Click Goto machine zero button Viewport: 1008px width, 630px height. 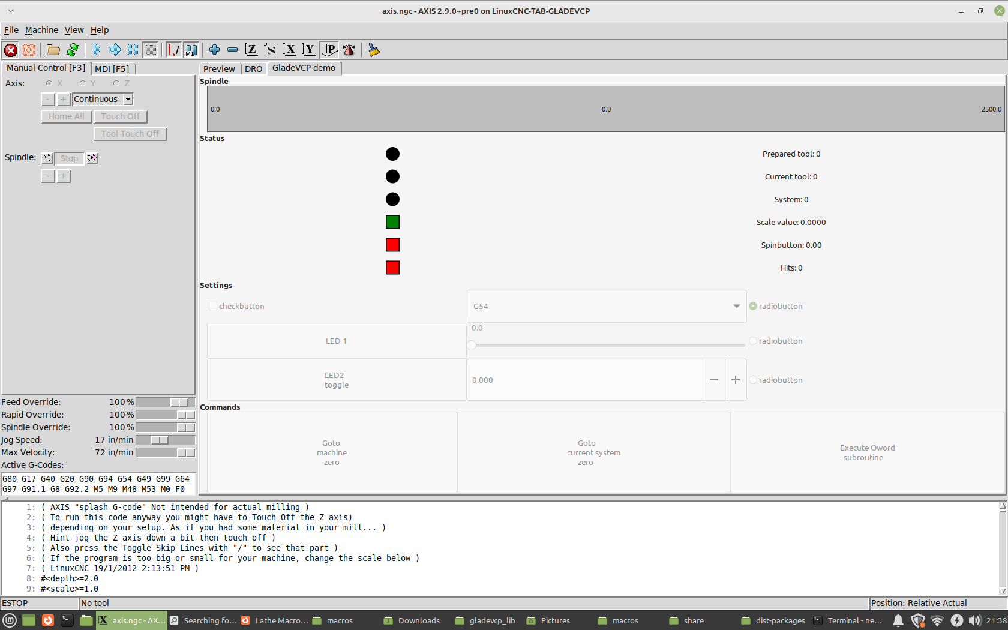pyautogui.click(x=332, y=452)
